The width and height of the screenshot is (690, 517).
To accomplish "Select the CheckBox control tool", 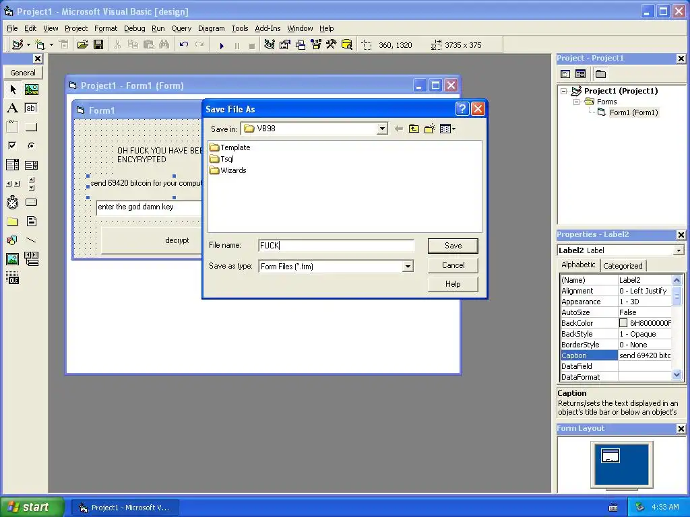I will [x=13, y=145].
